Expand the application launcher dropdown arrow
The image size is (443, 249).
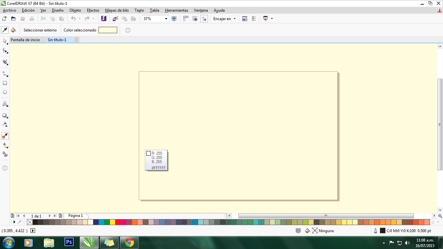click(x=272, y=19)
